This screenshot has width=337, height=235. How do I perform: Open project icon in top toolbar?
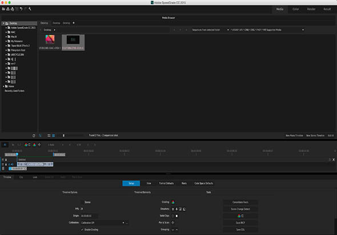click(x=3, y=9)
